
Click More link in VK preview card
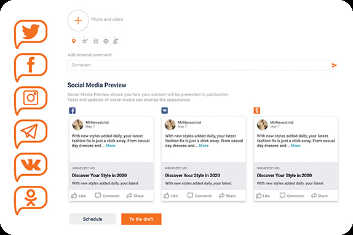click(204, 146)
